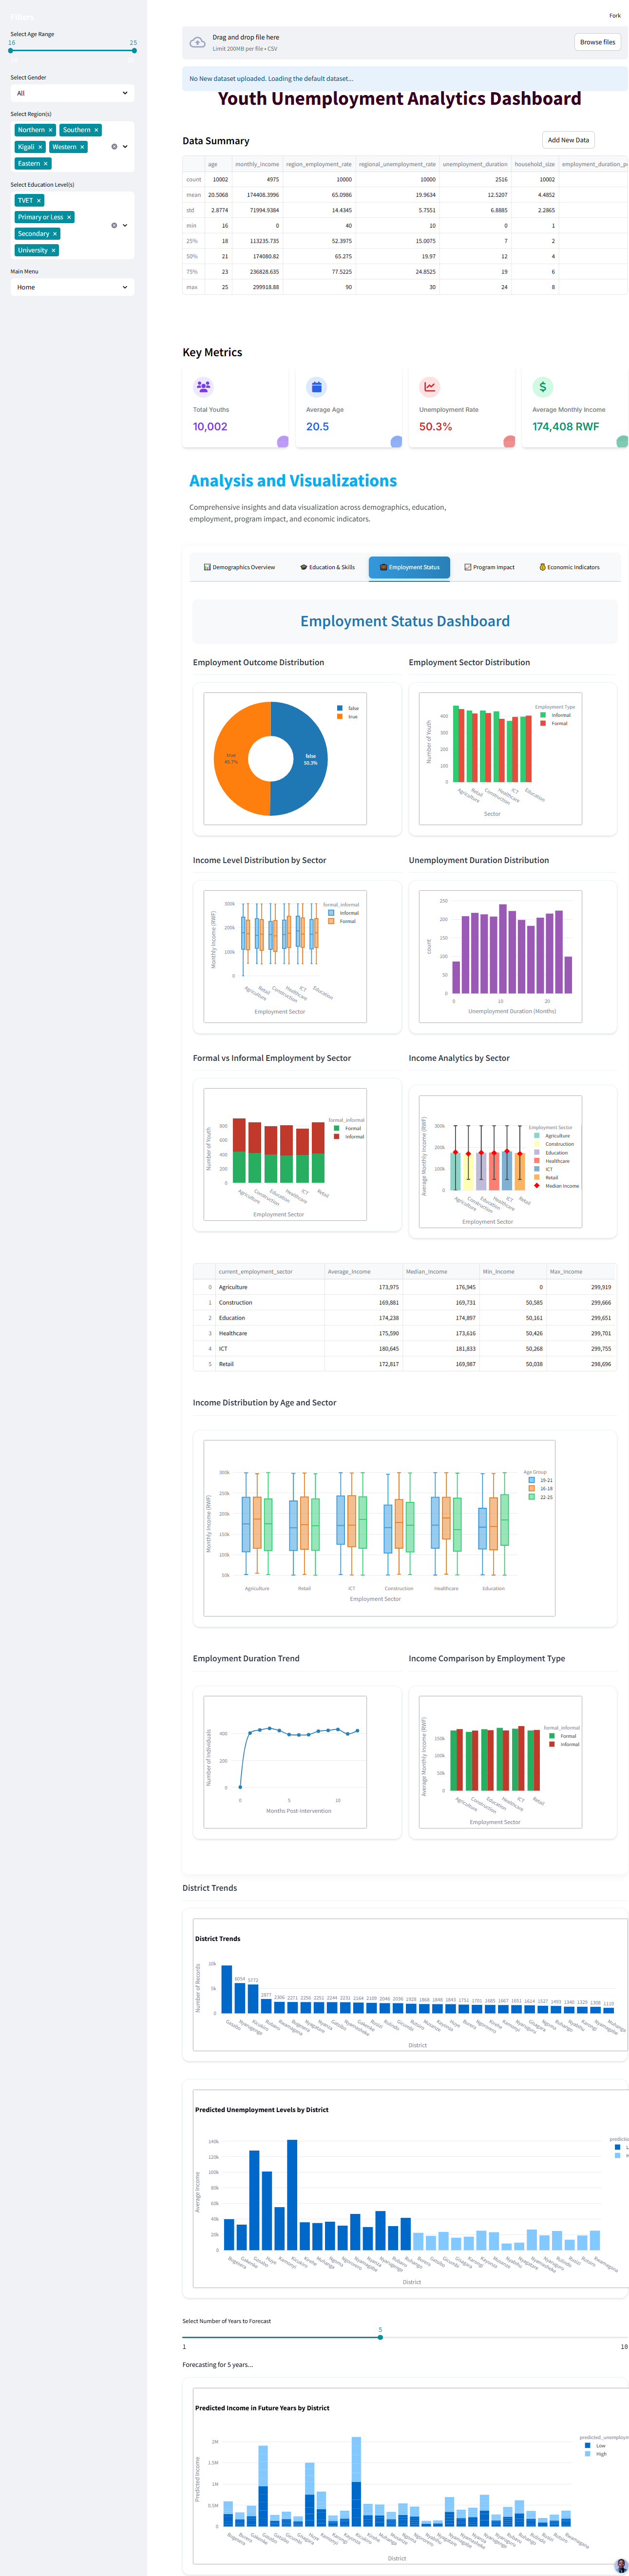Switch to the Demographics Overview tab
This screenshot has height=2576, width=629.
(240, 567)
